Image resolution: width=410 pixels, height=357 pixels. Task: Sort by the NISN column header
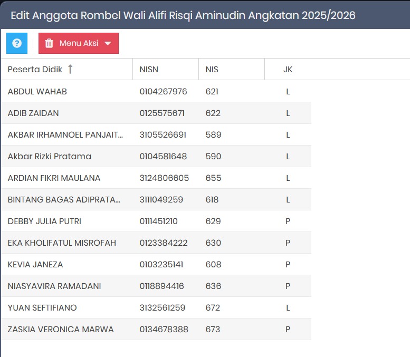[x=149, y=70]
